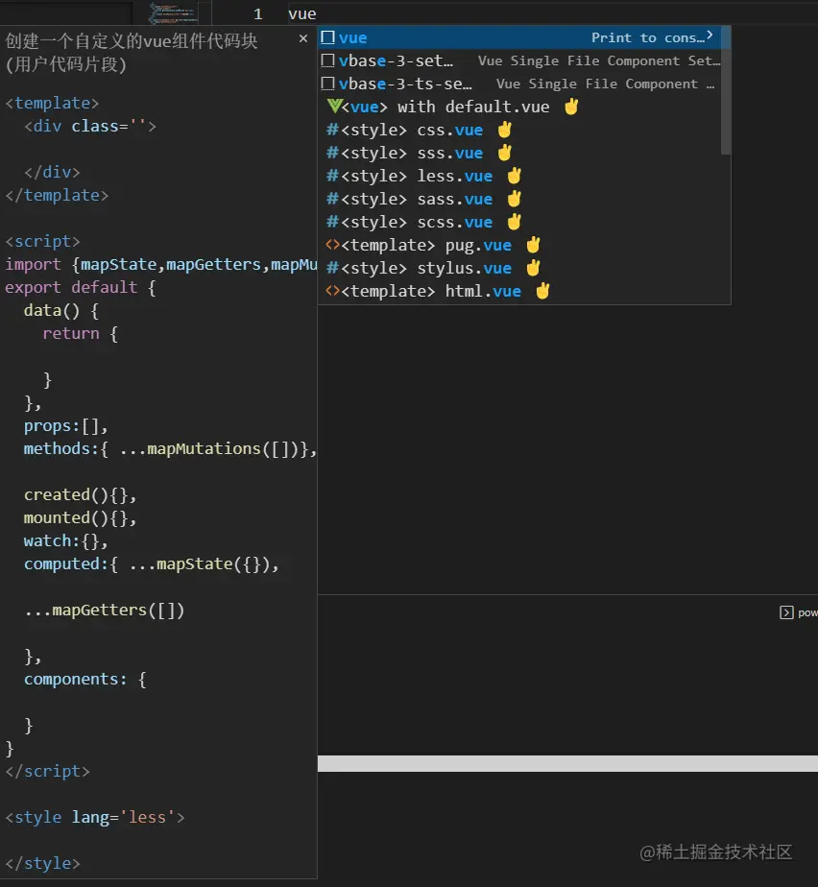
Task: Click the suggestion list scrollbar thumb
Action: click(x=726, y=90)
